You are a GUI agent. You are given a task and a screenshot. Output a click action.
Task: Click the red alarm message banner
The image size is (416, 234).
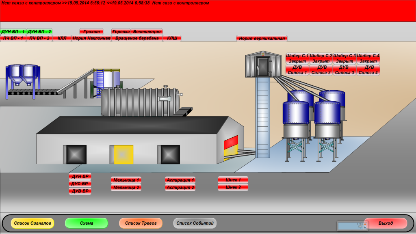click(x=208, y=11)
